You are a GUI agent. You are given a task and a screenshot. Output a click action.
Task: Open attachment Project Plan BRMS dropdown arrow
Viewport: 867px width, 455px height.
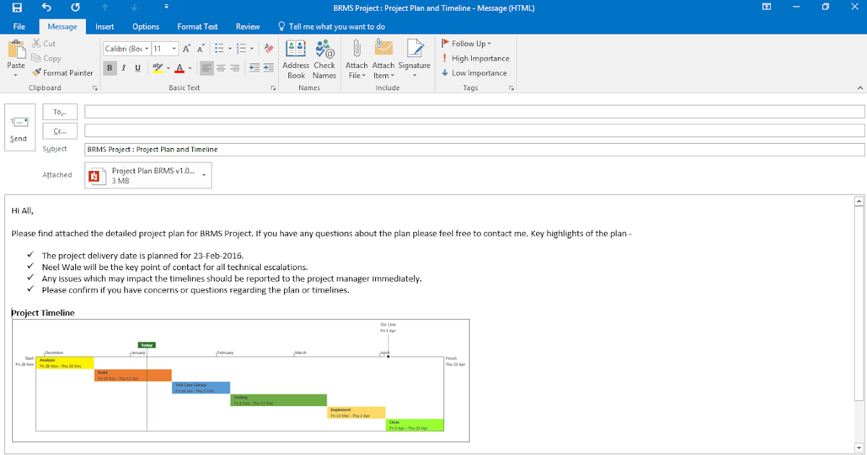204,175
